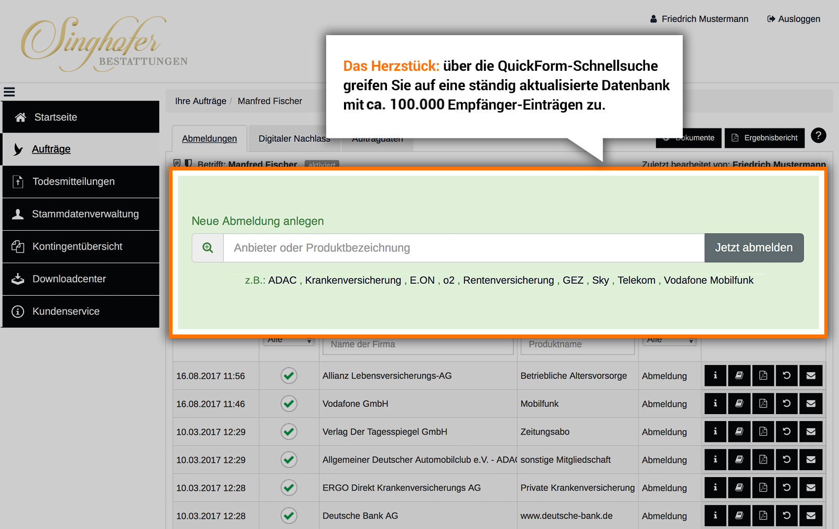This screenshot has width=839, height=529.
Task: Select the Rentenversicherung example suggestion
Action: point(509,280)
